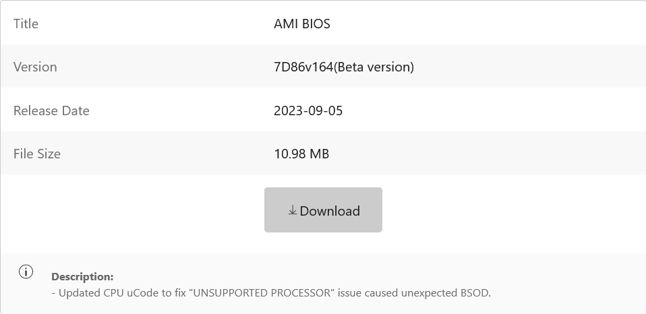Click the download arrow icon
This screenshot has width=646, height=314.
click(293, 211)
